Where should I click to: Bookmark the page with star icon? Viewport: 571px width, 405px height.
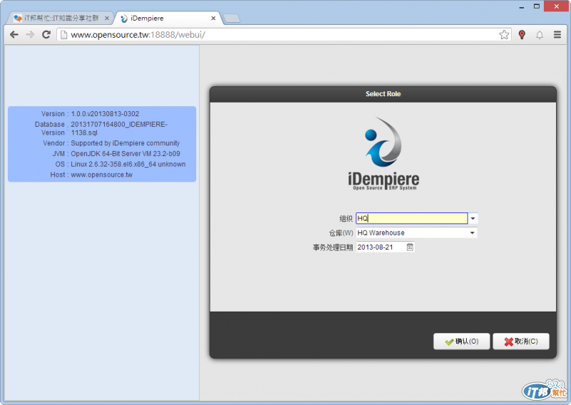point(504,34)
